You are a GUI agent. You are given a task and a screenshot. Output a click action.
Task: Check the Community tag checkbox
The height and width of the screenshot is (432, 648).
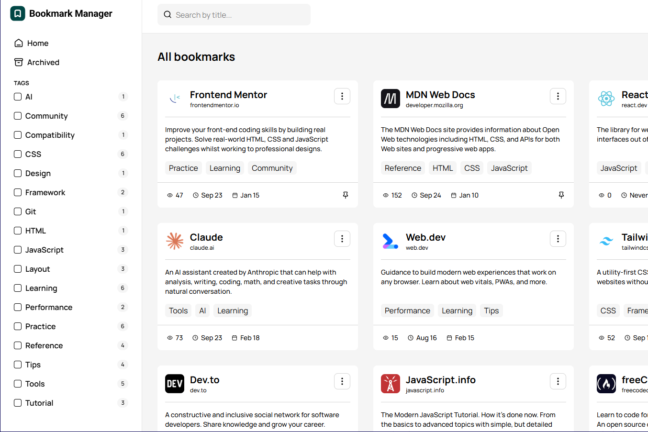18,116
